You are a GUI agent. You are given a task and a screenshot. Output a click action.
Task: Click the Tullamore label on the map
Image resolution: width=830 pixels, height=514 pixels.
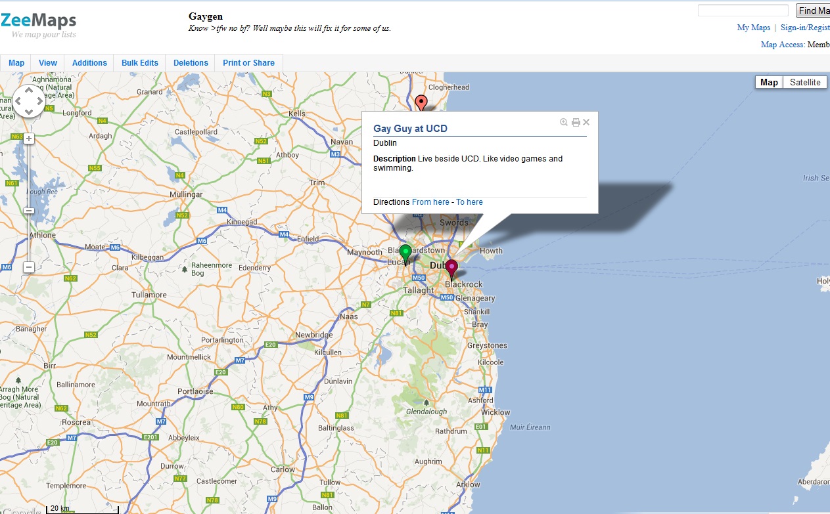pyautogui.click(x=149, y=295)
